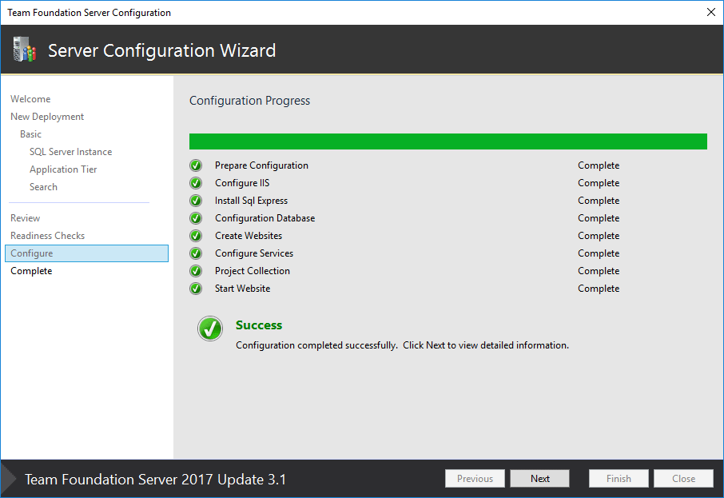
Task: Click the window title Team Foundation Server Configuration
Action: (x=90, y=13)
